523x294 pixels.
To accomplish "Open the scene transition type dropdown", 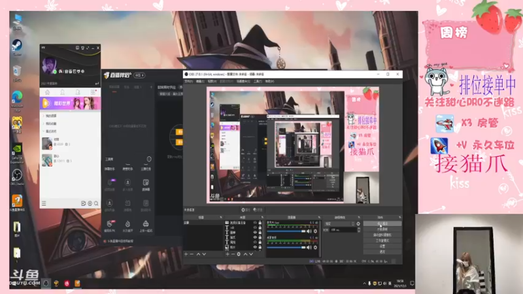I will coord(339,223).
